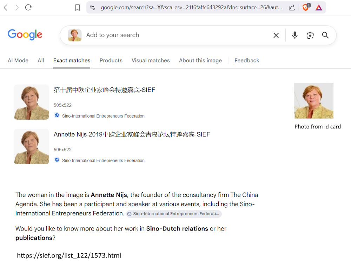The width and height of the screenshot is (351, 274).
Task: Open Google Lens camera search icon
Action: (x=310, y=35)
